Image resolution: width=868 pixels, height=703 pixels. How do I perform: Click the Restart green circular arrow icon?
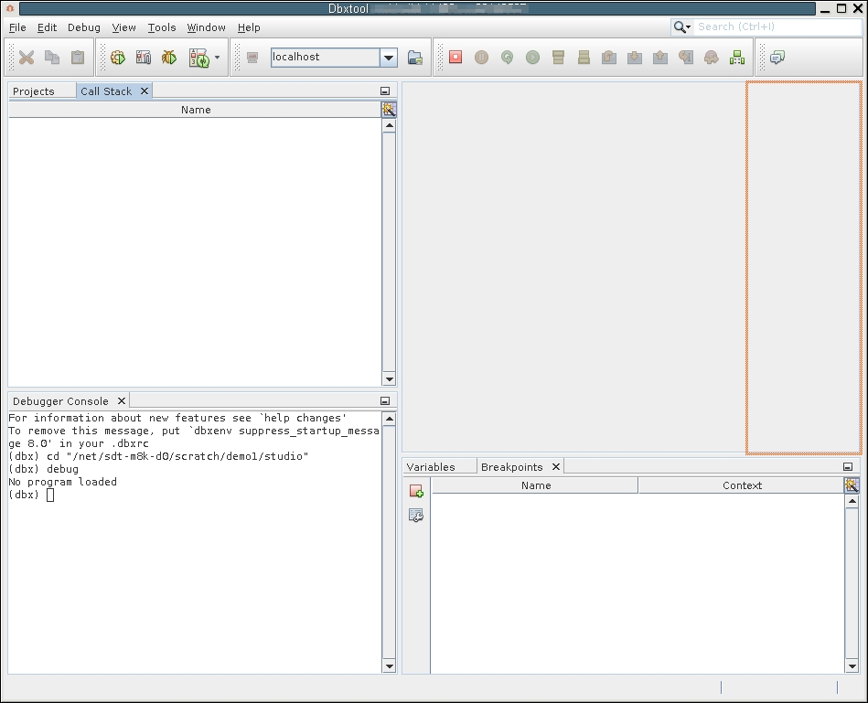pyautogui.click(x=507, y=57)
